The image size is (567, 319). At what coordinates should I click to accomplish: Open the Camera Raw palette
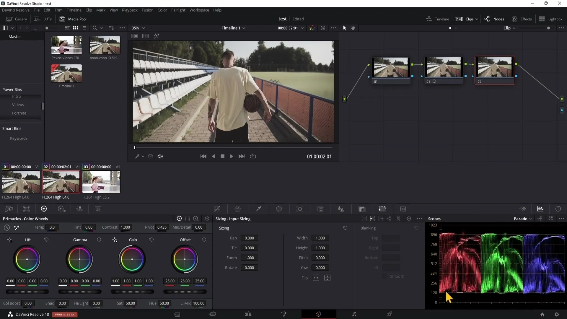[x=9, y=209]
